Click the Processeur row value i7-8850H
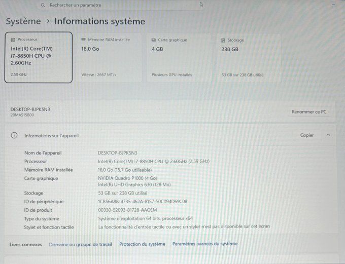Image resolution: width=345 pixels, height=264 pixels. [154, 161]
